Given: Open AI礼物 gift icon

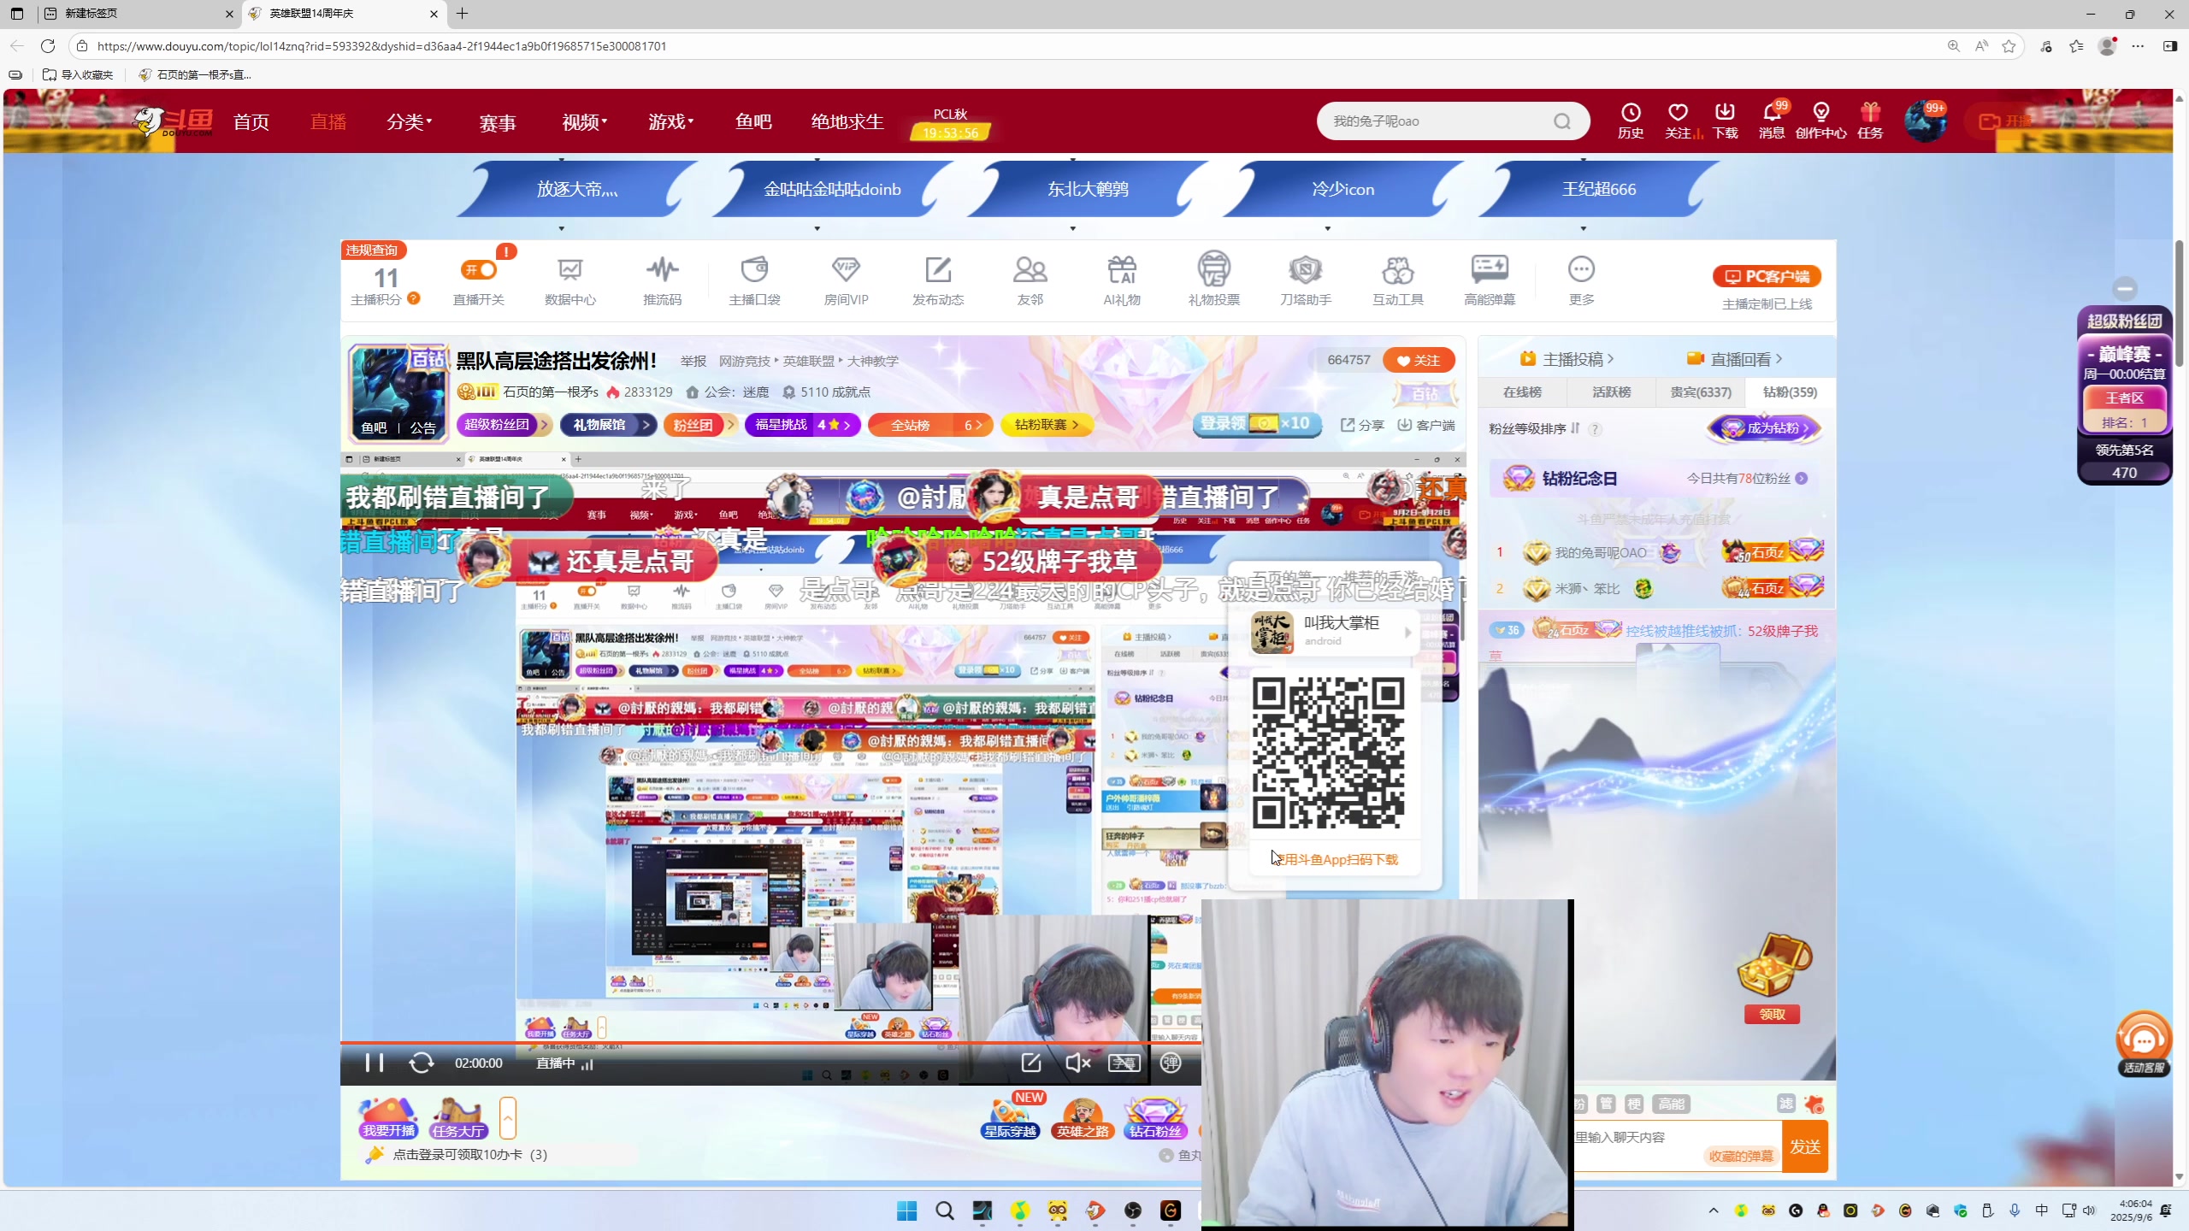Looking at the screenshot, I should [1122, 280].
